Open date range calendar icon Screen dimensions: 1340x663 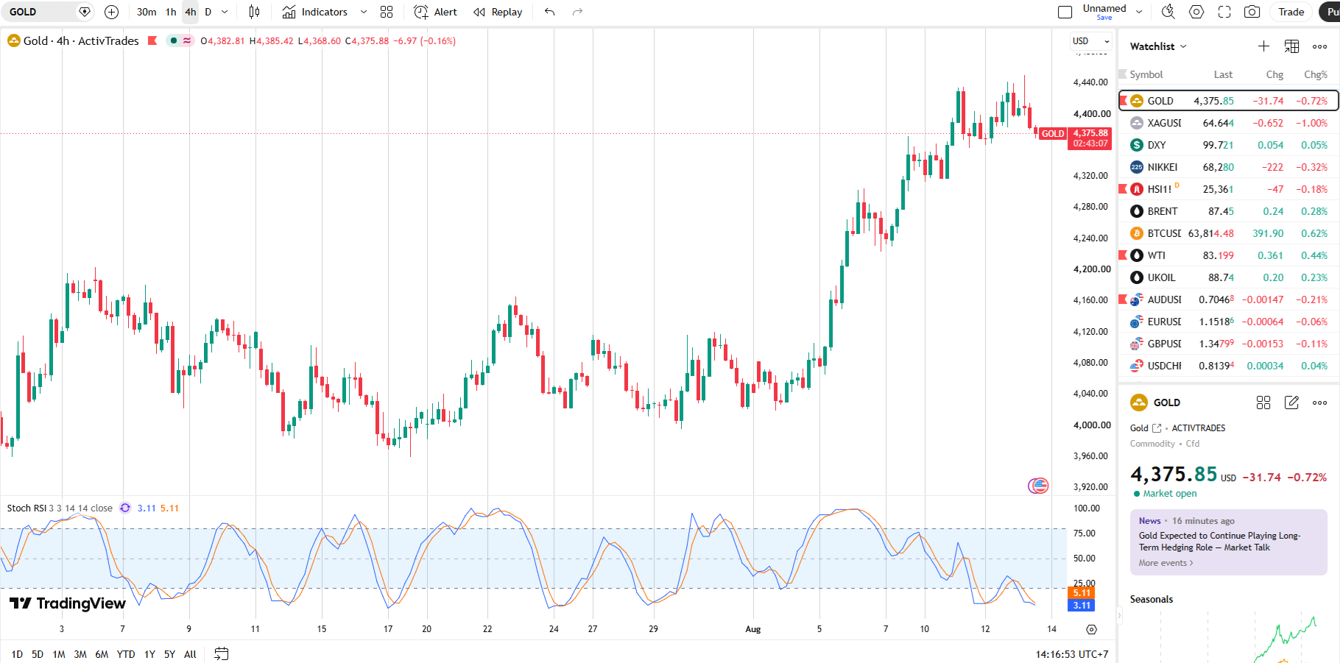point(221,653)
